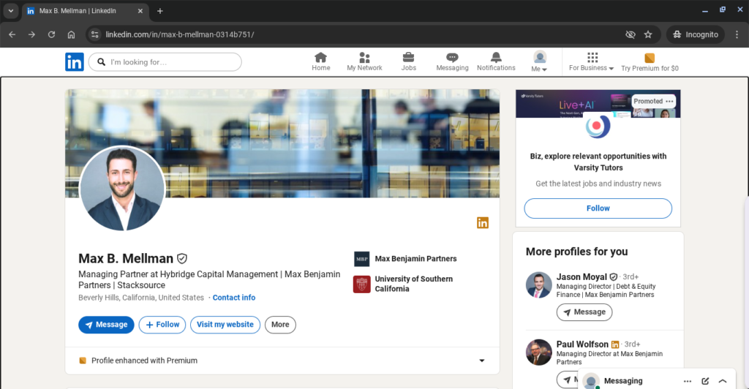
Task: Open Paul Wolfson's profile name link
Action: (582, 344)
